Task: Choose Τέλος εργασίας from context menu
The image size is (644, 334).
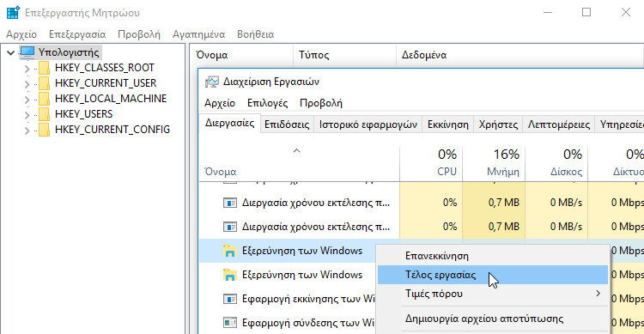Action: [493, 275]
